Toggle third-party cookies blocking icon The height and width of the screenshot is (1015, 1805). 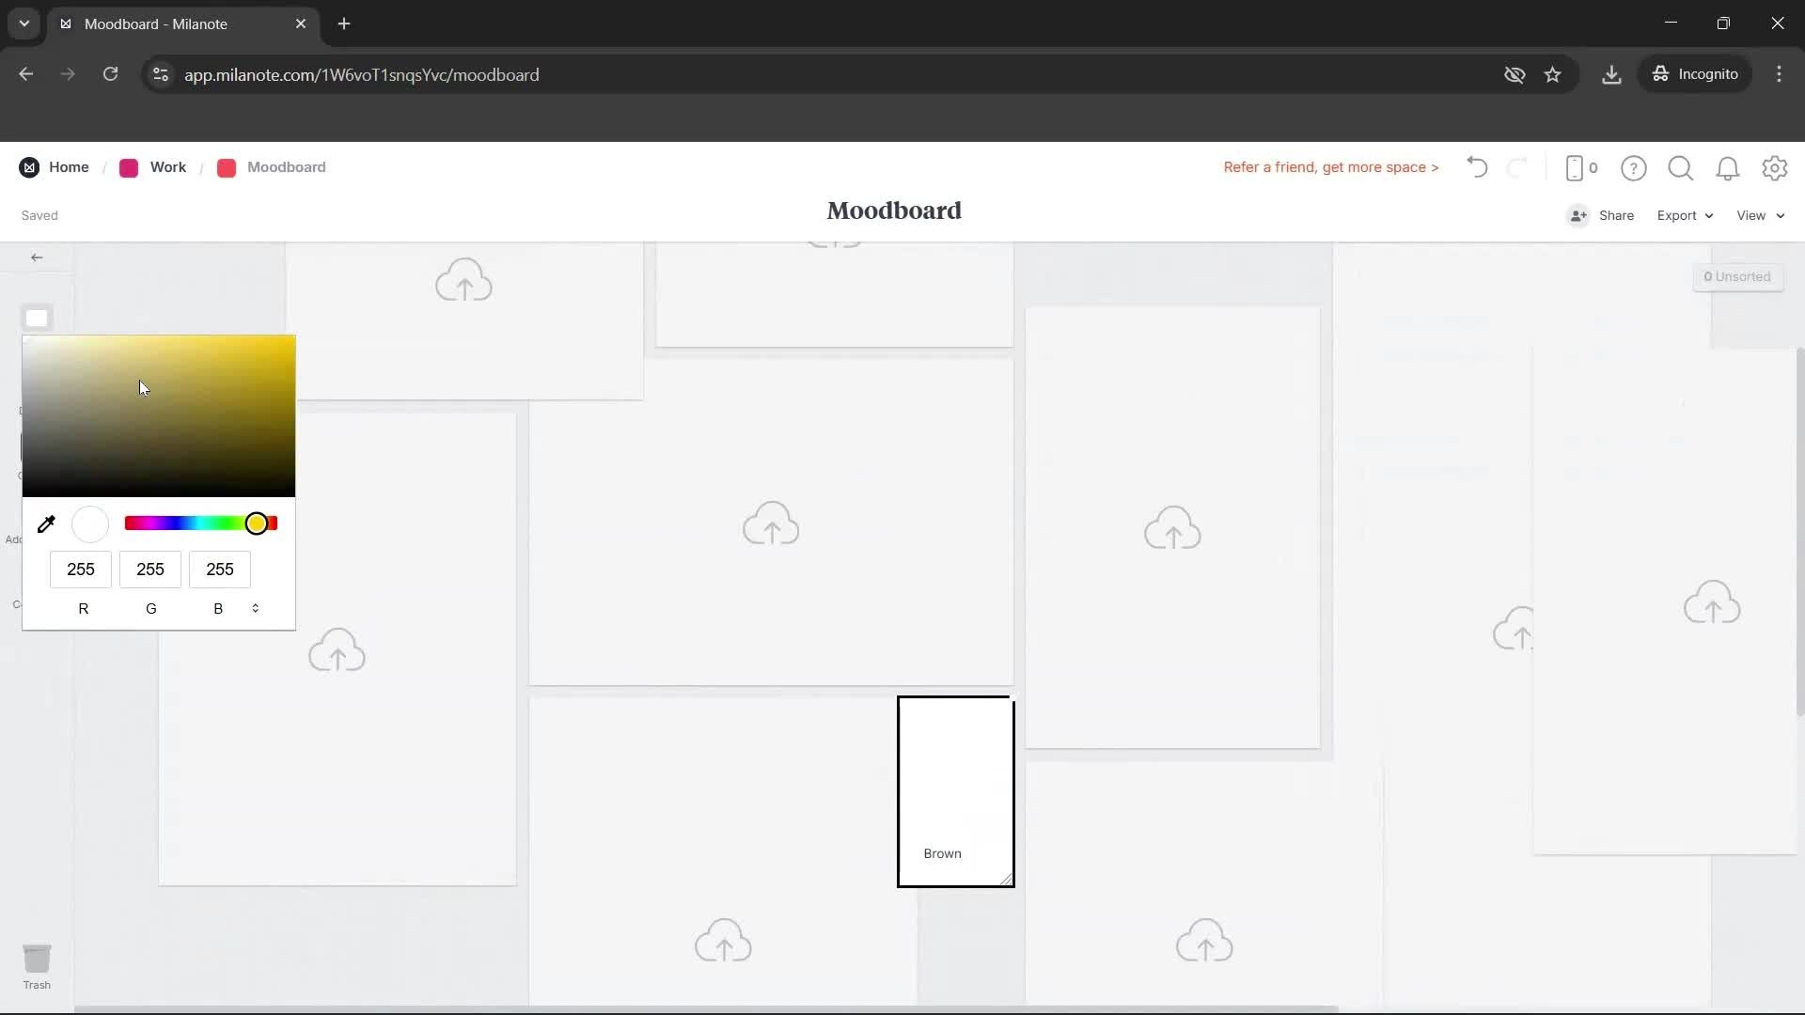click(x=1515, y=74)
